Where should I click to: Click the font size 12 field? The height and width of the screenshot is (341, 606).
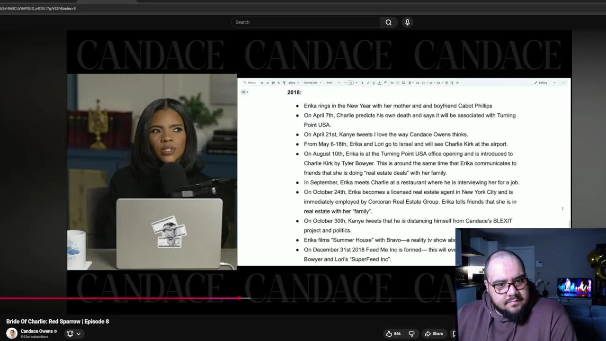click(351, 83)
